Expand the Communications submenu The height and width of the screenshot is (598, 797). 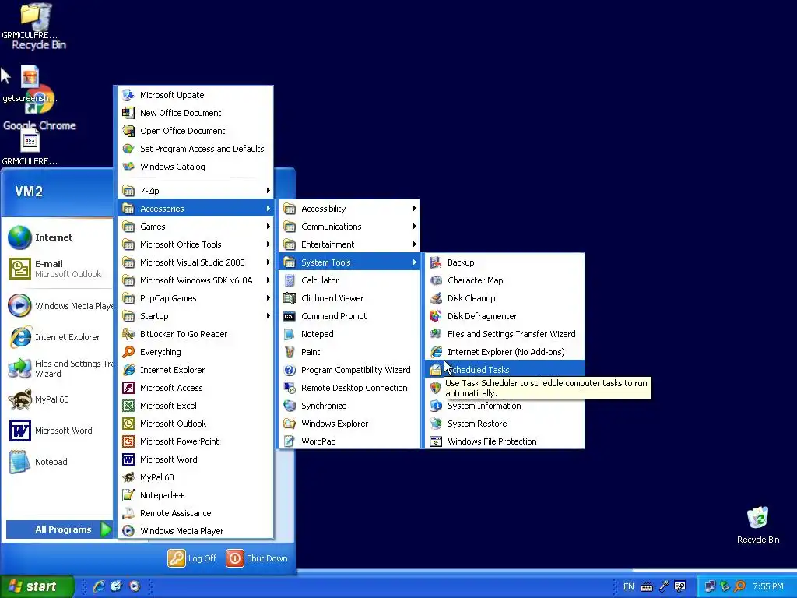coord(349,227)
